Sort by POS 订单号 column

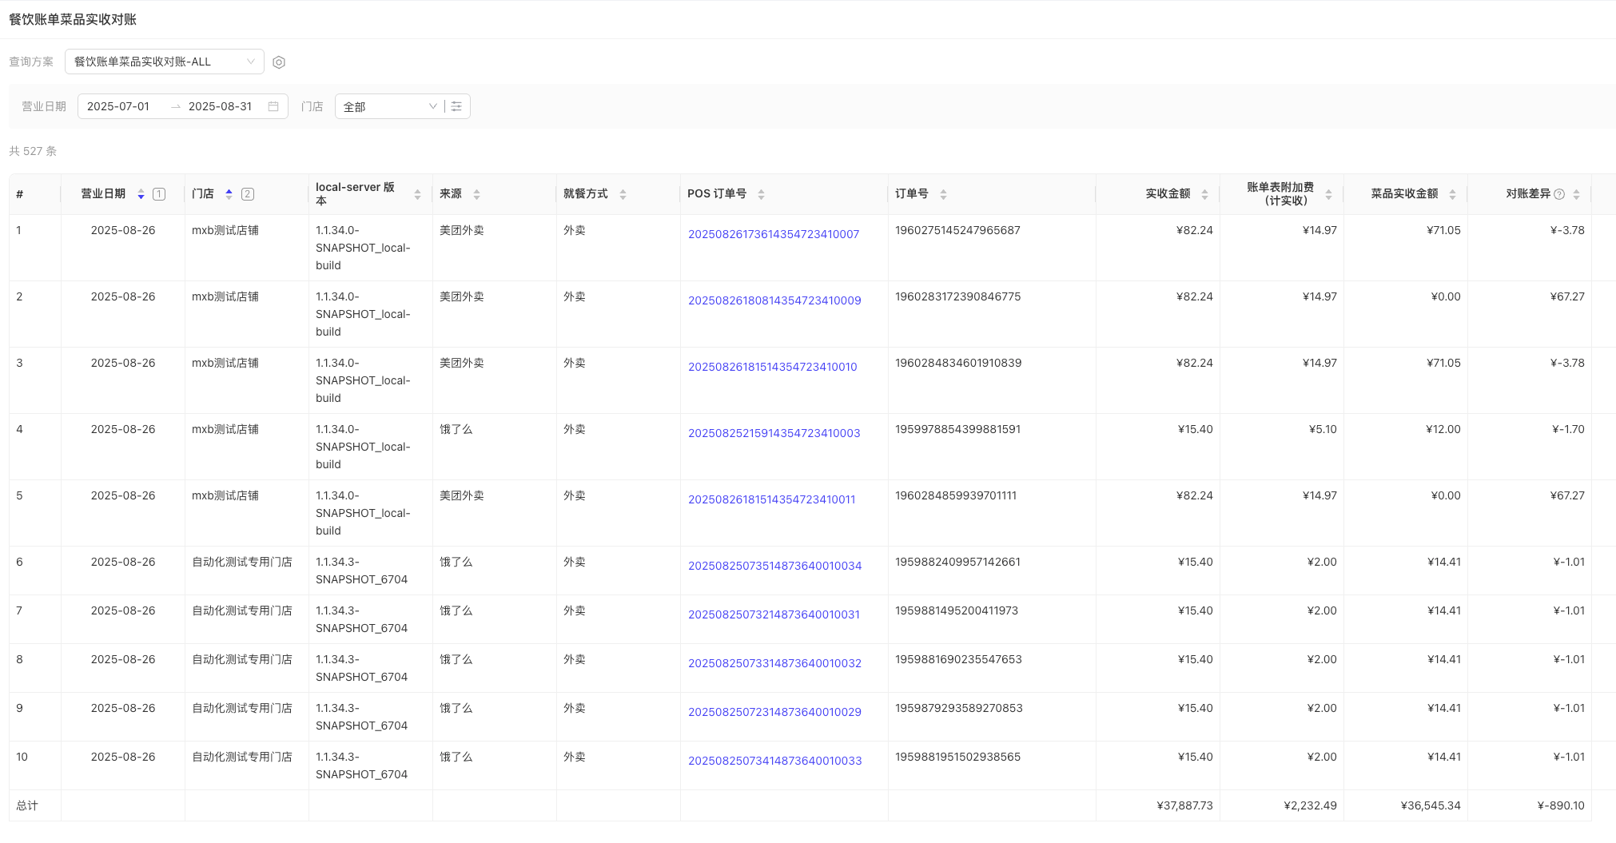point(761,194)
